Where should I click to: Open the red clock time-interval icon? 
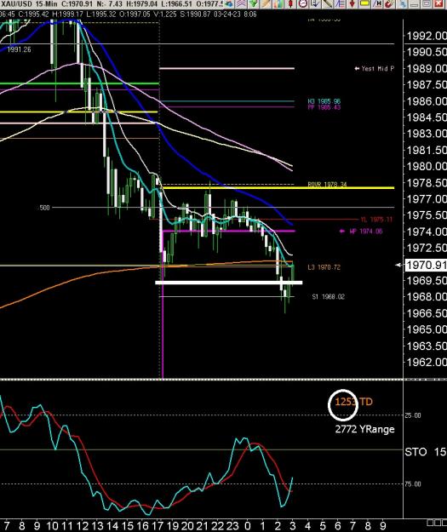tap(303, 3)
